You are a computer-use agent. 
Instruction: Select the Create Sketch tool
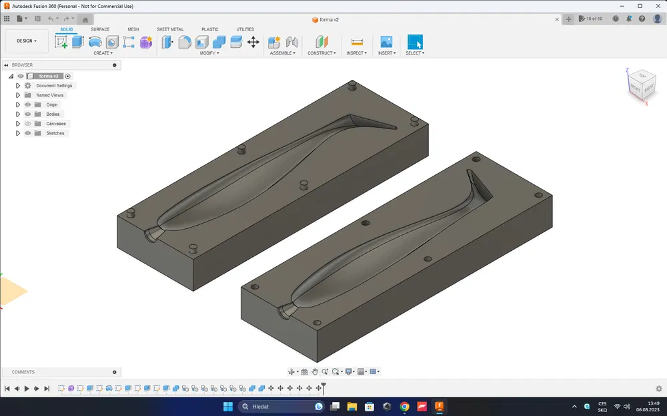tap(61, 41)
